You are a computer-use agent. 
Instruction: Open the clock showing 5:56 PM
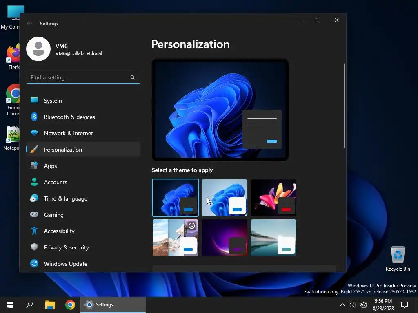[383, 305]
